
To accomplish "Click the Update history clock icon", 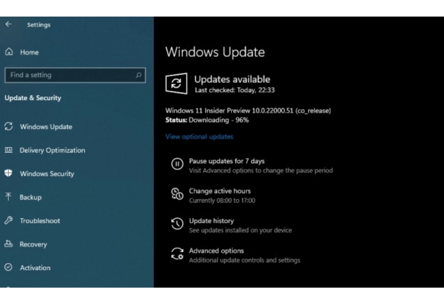I will [x=177, y=224].
